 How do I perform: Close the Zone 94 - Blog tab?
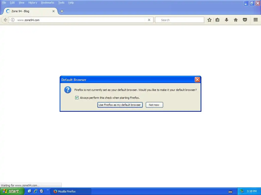pyautogui.click(x=54, y=11)
